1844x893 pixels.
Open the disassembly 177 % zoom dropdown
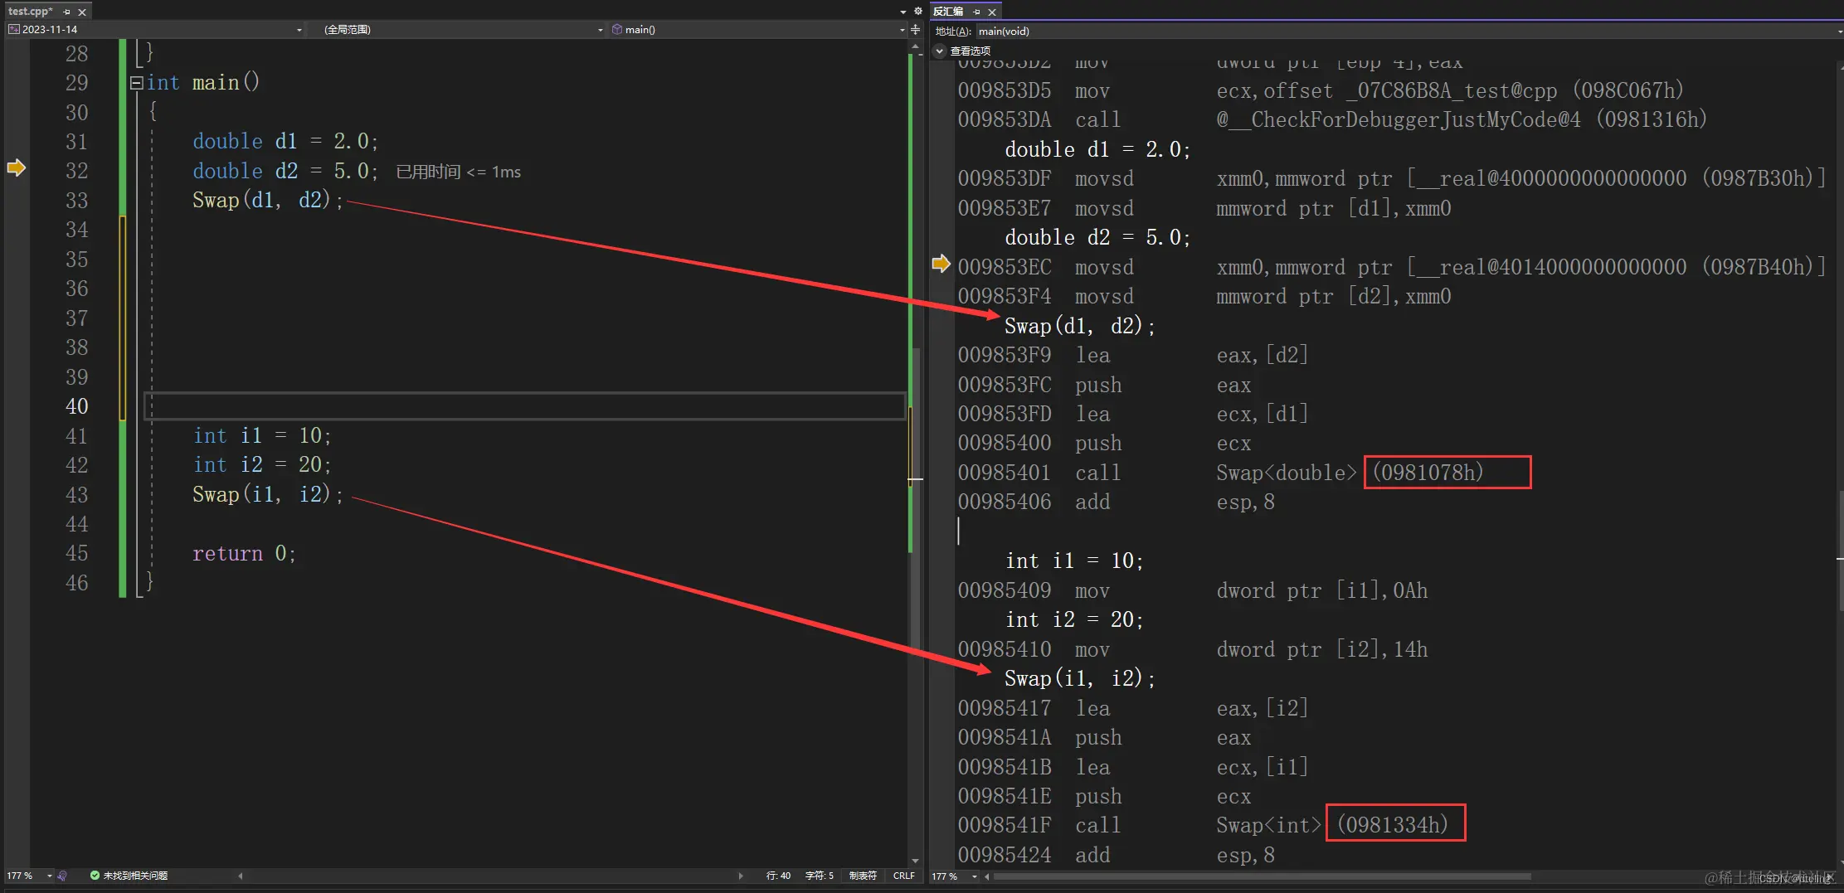pos(955,876)
